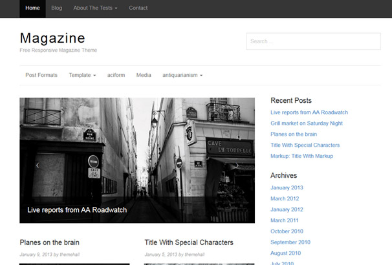Advance slider with right arrow
The height and width of the screenshot is (265, 392).
[237, 165]
